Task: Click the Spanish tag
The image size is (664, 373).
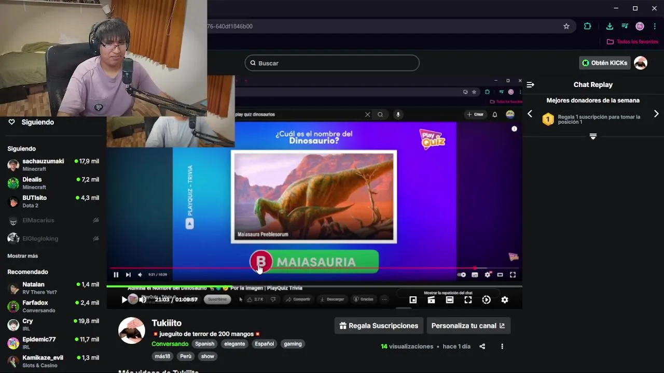Action: coord(204,344)
